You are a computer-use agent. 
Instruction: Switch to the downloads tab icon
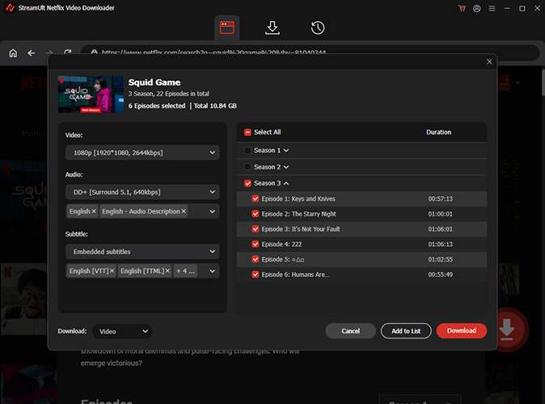pyautogui.click(x=272, y=28)
